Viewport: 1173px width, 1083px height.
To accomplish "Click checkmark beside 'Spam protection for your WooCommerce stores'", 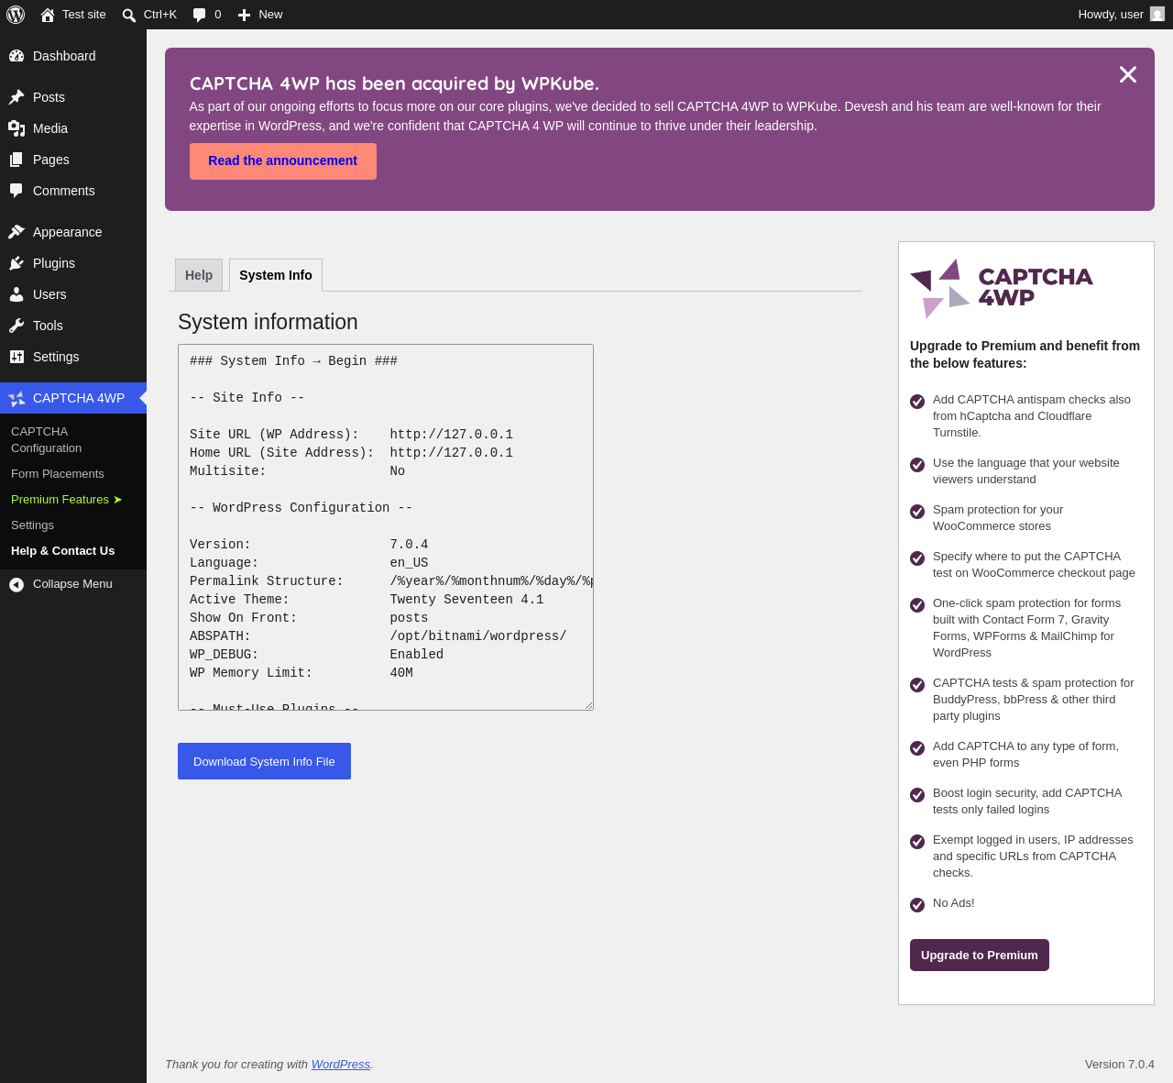I will (x=917, y=512).
